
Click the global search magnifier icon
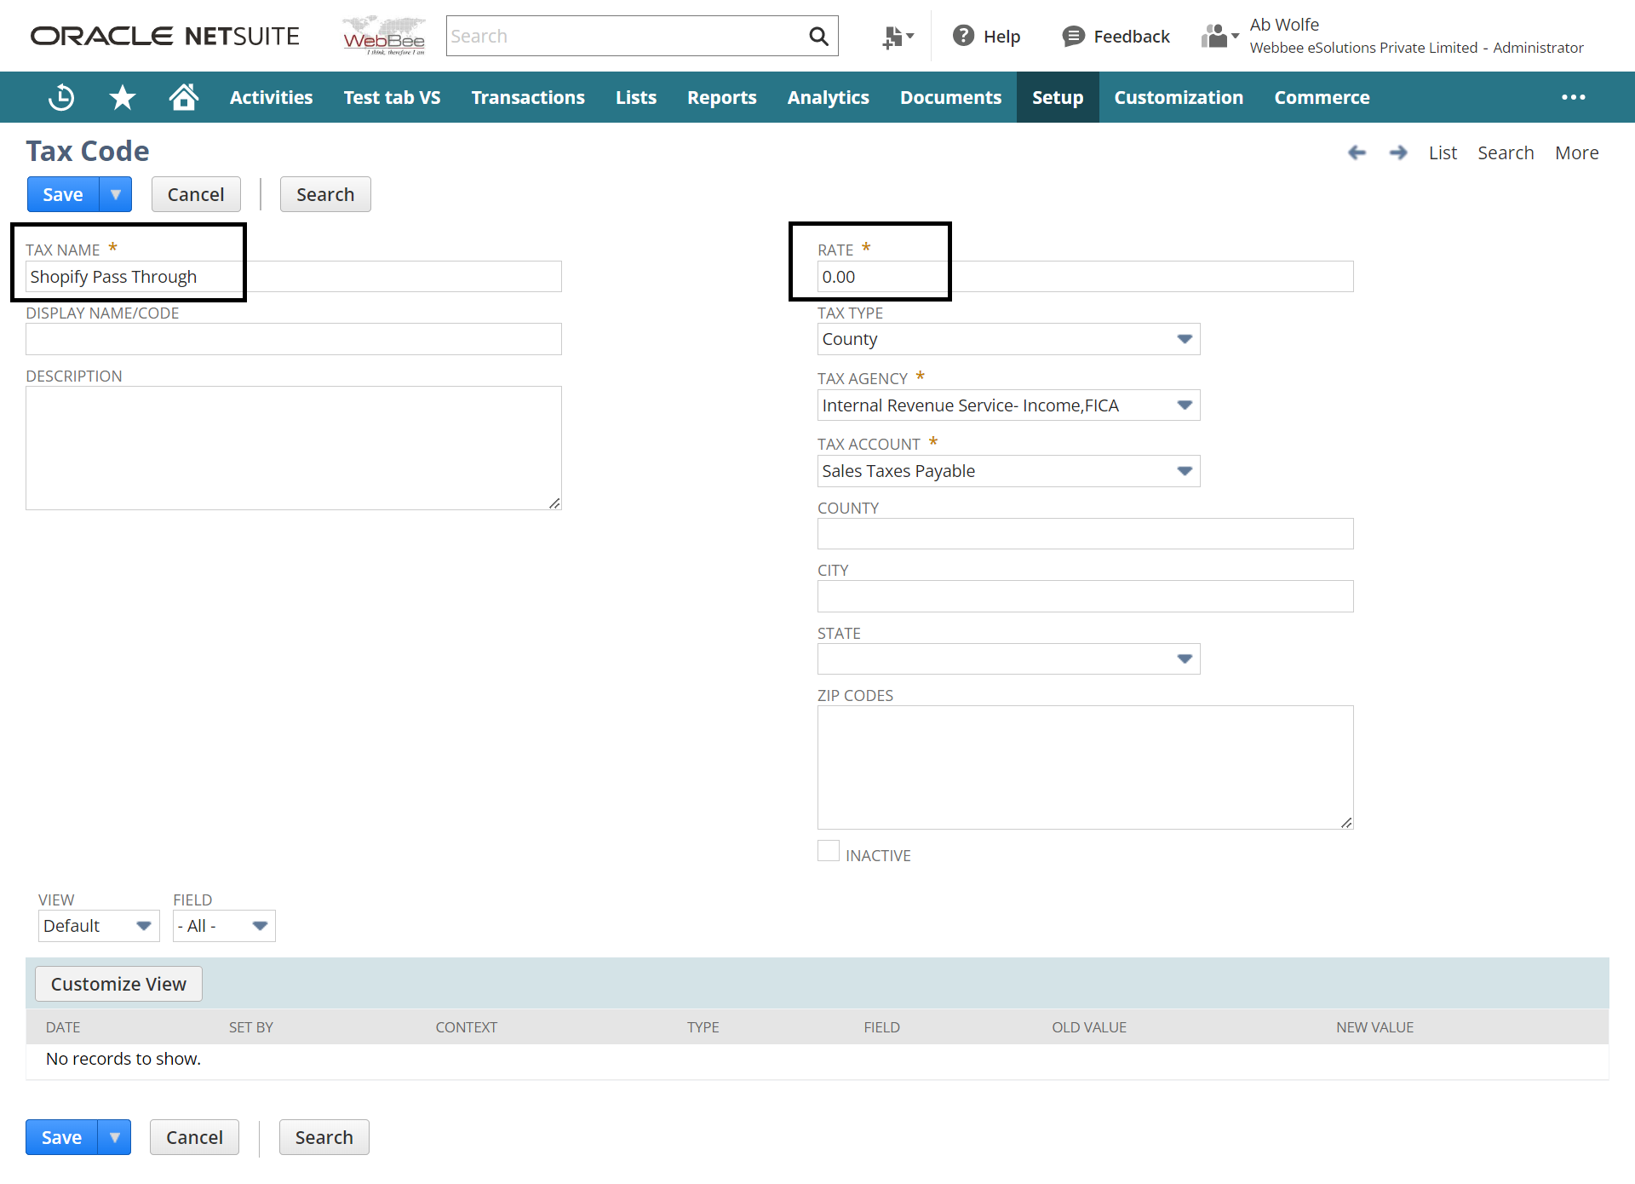point(818,36)
